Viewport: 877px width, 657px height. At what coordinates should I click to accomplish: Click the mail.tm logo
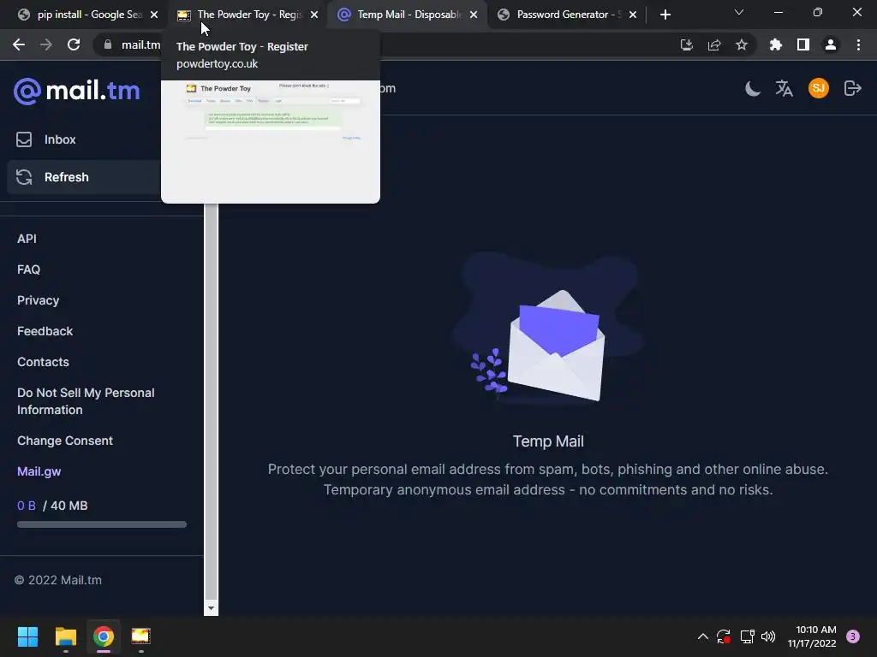(76, 91)
